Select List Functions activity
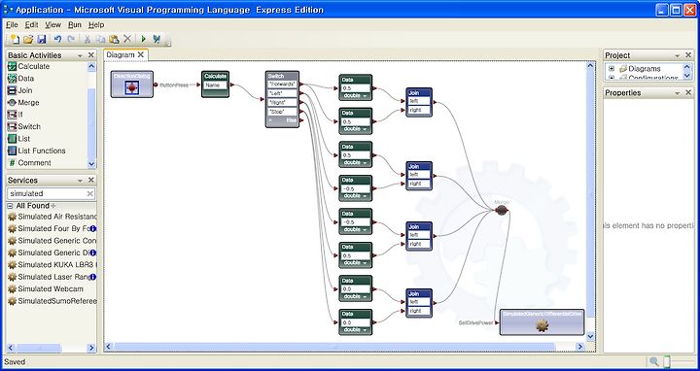Screen dimensions: 700x371 tap(37, 151)
